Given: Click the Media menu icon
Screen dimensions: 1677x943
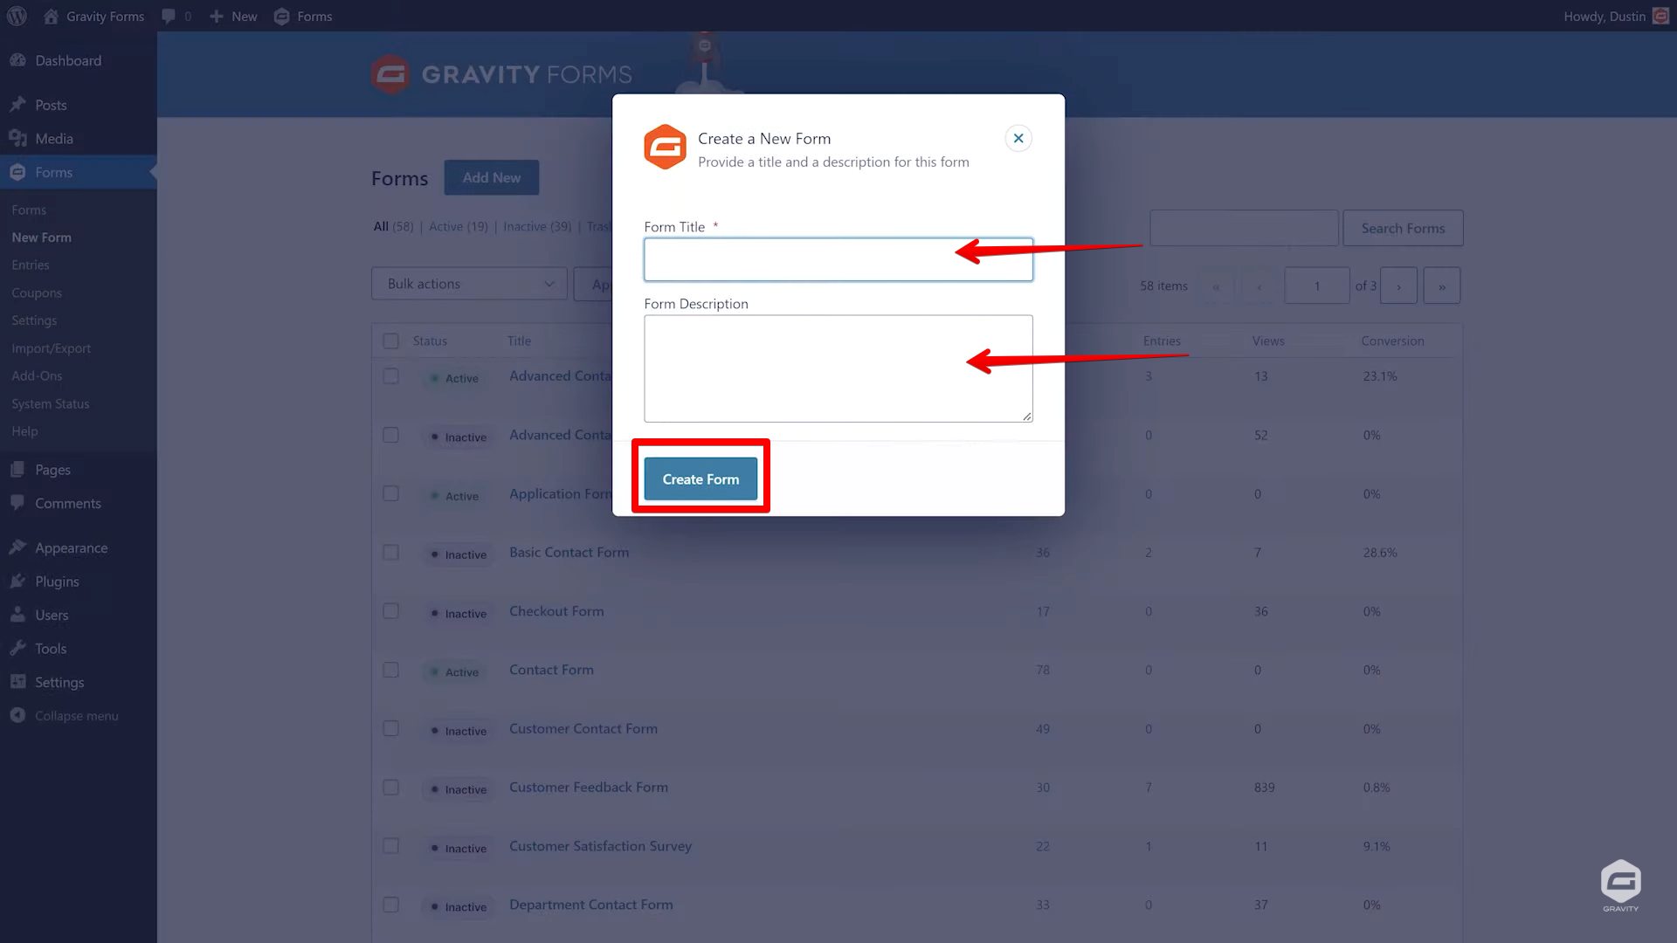Looking at the screenshot, I should tap(17, 138).
